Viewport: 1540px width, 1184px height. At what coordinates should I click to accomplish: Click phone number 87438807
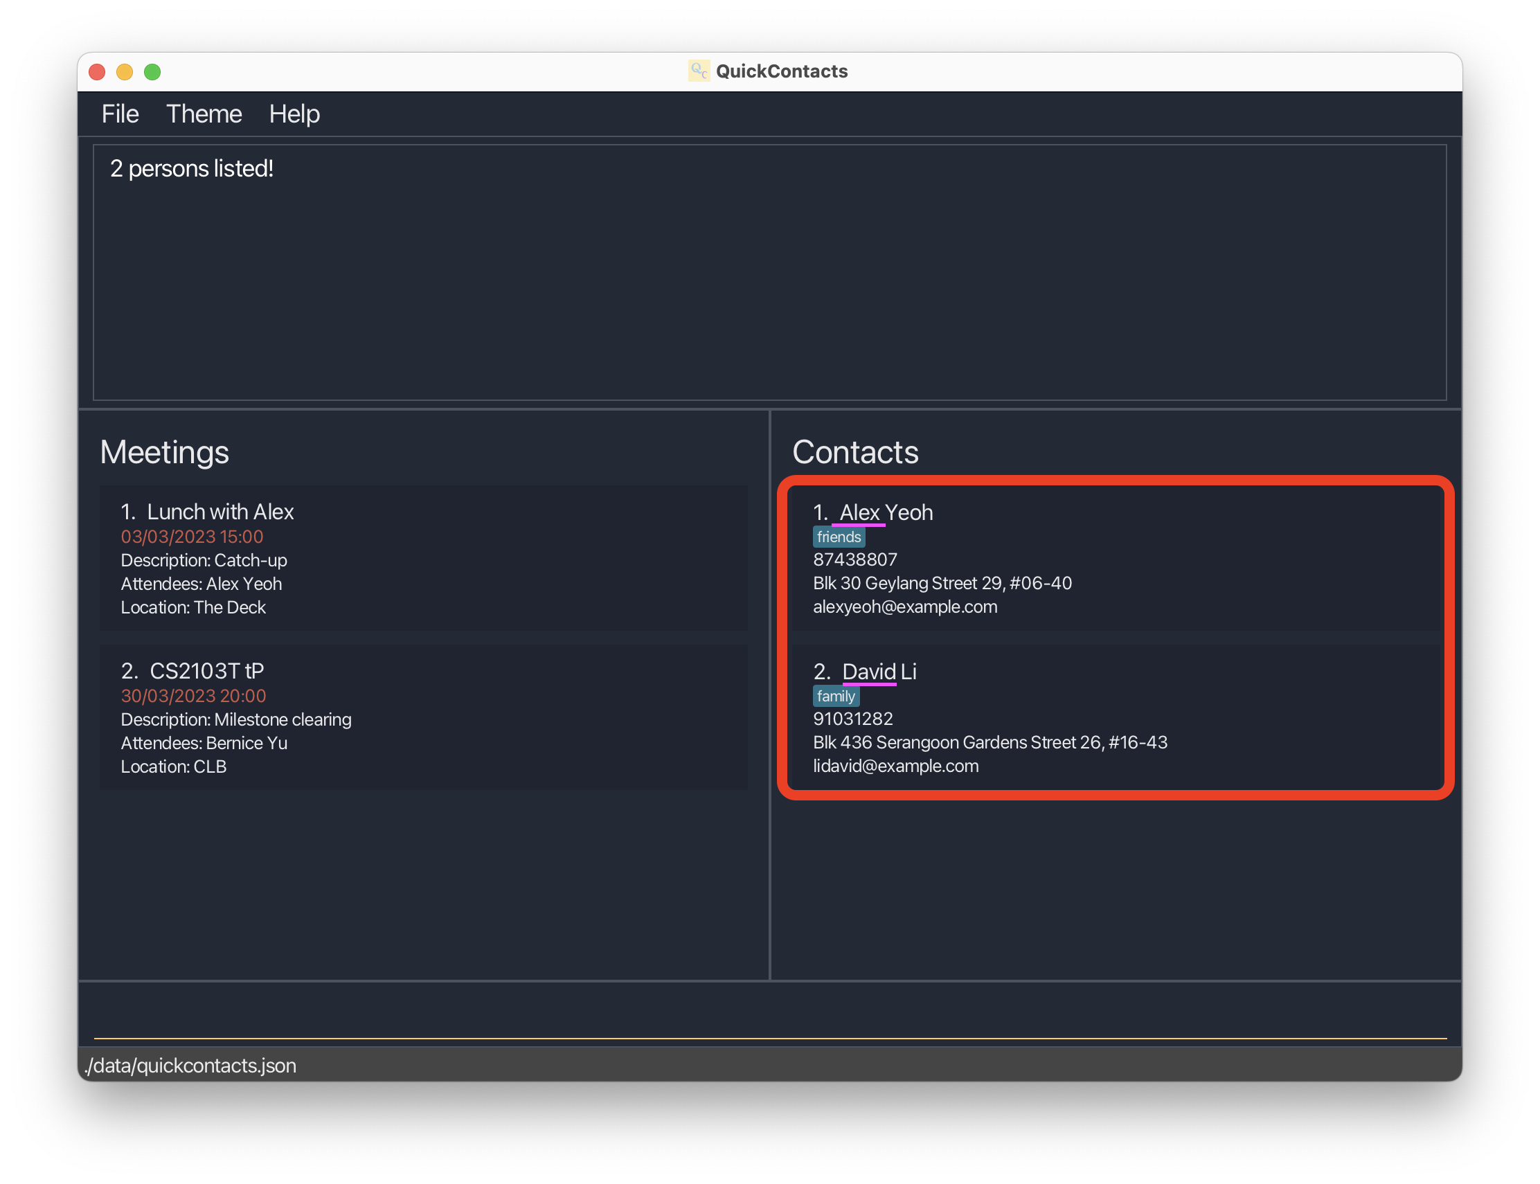tap(855, 560)
